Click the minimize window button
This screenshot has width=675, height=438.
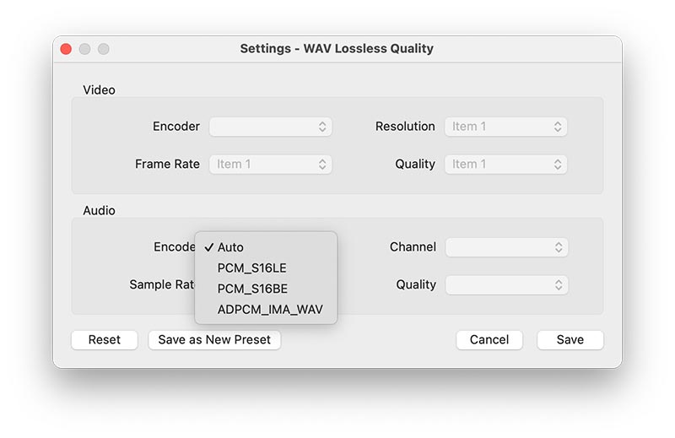(x=85, y=49)
